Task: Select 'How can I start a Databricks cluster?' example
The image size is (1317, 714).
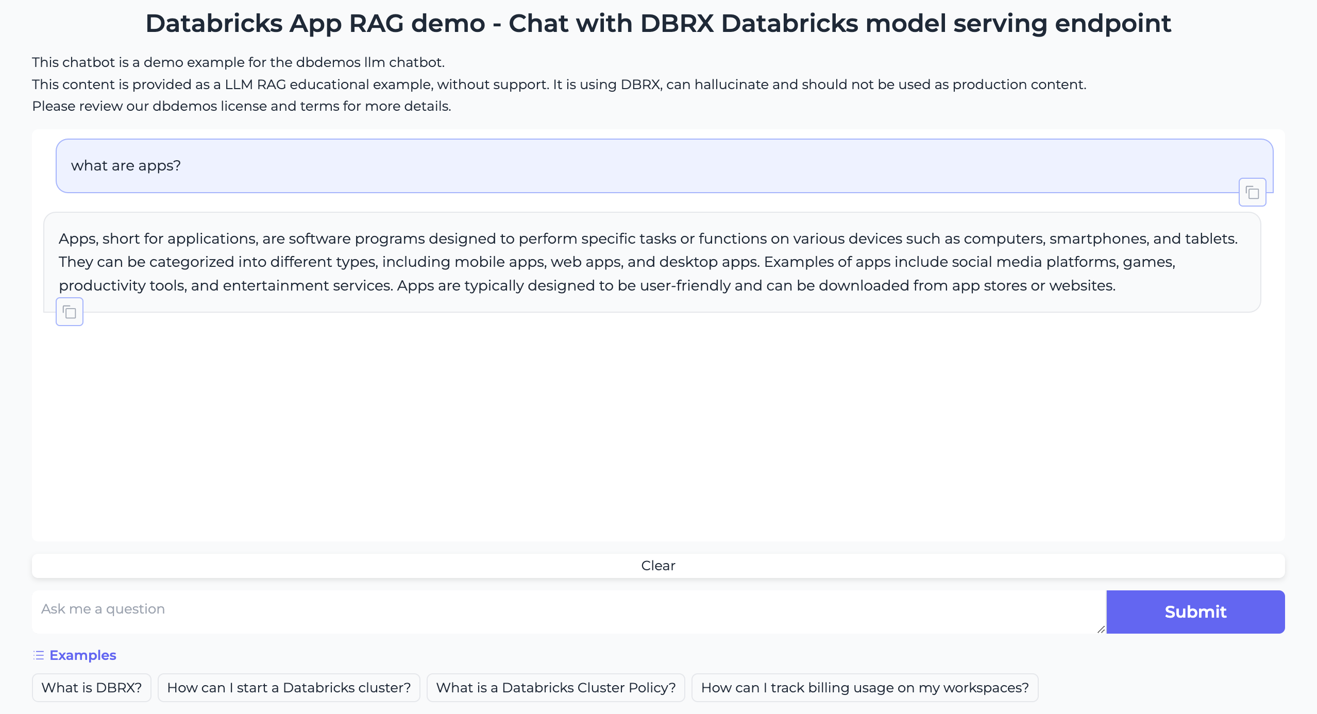Action: [289, 688]
